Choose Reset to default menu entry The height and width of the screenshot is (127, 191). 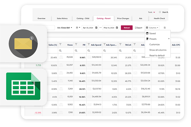pyautogui.click(x=158, y=55)
